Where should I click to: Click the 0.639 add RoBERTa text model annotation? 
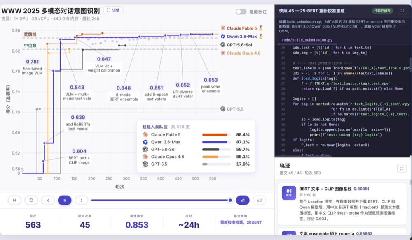pyautogui.click(x=78, y=122)
